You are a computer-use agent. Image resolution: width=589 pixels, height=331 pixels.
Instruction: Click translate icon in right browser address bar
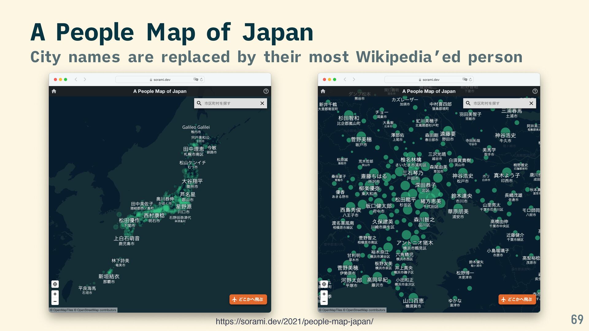[x=465, y=79]
